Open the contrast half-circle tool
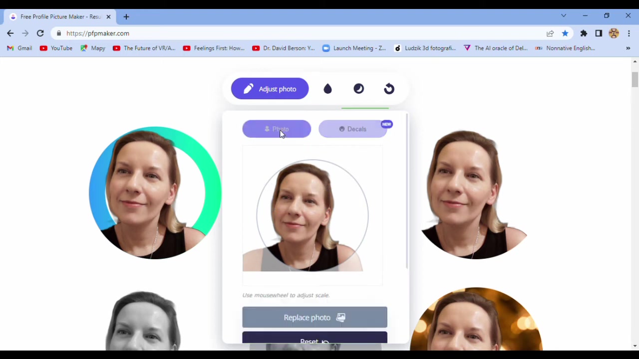 358,89
